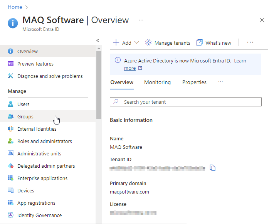Image resolution: width=269 pixels, height=224 pixels.
Task: Click the sidebar vertical scrollbar
Action: (x=99, y=85)
